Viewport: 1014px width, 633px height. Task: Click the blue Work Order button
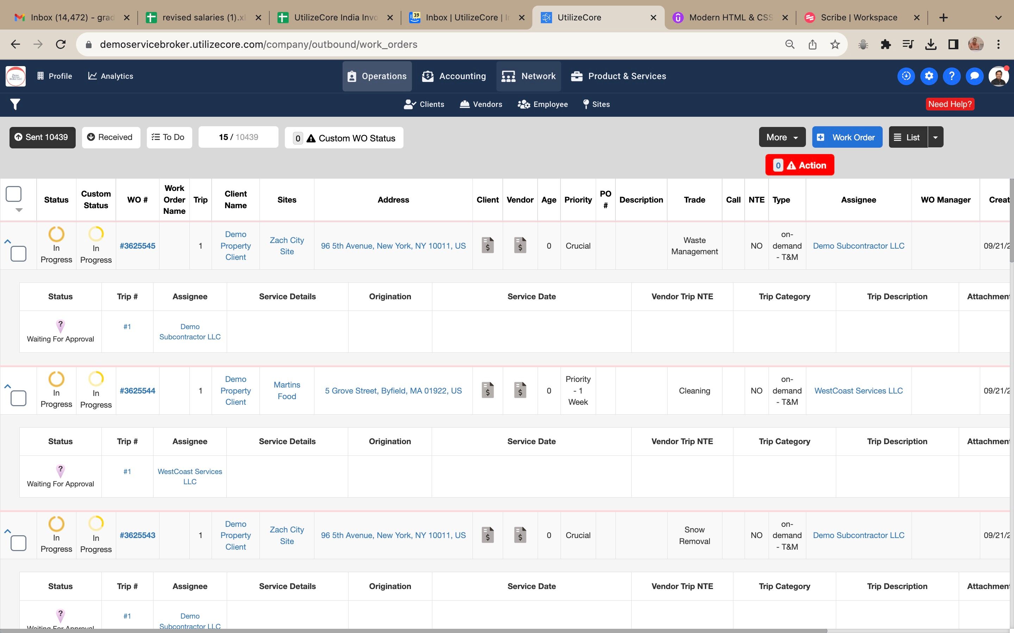(847, 137)
